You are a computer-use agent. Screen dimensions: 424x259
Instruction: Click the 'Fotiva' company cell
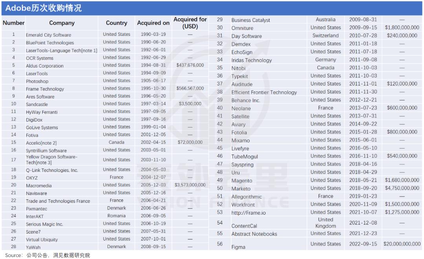coord(32,135)
